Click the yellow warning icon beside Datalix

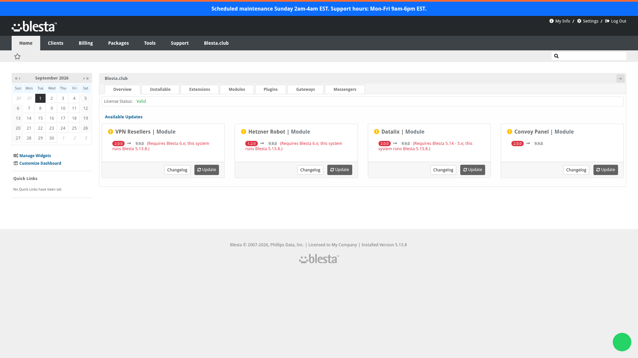coord(376,132)
